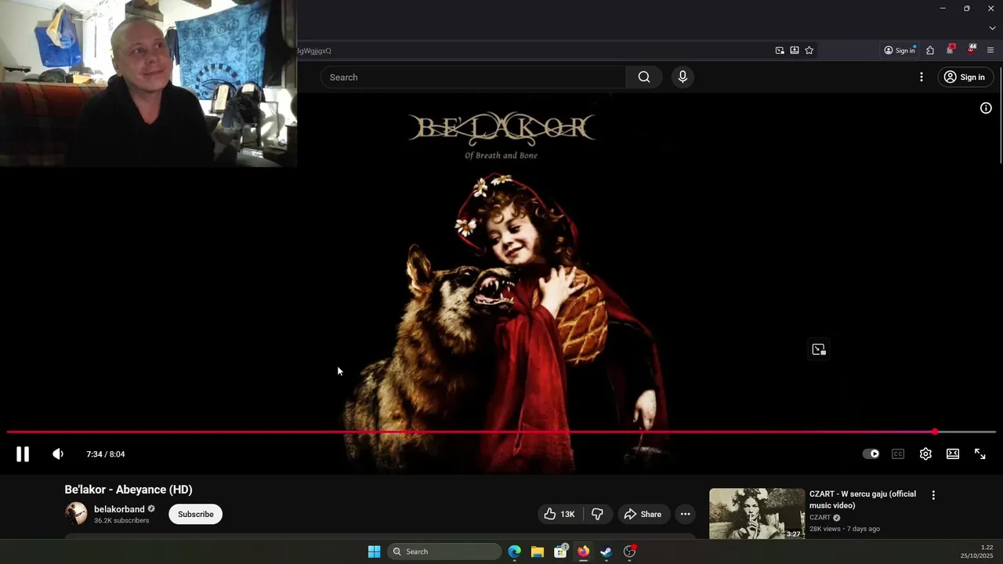Image resolution: width=1003 pixels, height=564 pixels.
Task: Open the video settings gear menu
Action: pyautogui.click(x=925, y=454)
